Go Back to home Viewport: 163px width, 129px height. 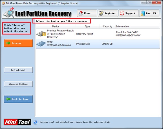pos(18,99)
